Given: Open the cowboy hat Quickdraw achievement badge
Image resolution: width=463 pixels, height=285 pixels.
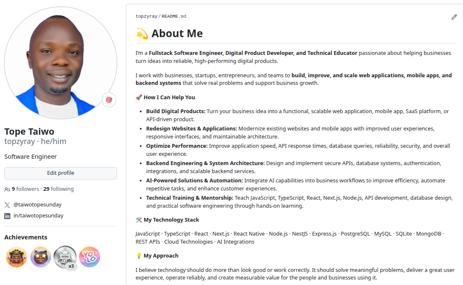Looking at the screenshot, I should [x=16, y=257].
